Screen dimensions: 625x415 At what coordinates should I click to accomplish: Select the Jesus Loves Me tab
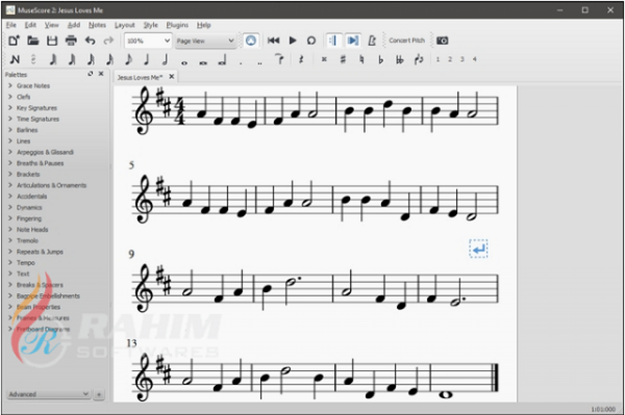coord(140,77)
